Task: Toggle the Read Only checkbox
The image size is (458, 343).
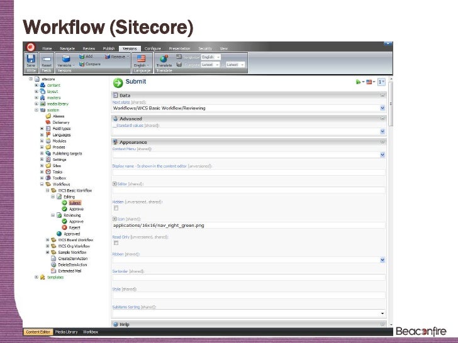Action: 116,243
